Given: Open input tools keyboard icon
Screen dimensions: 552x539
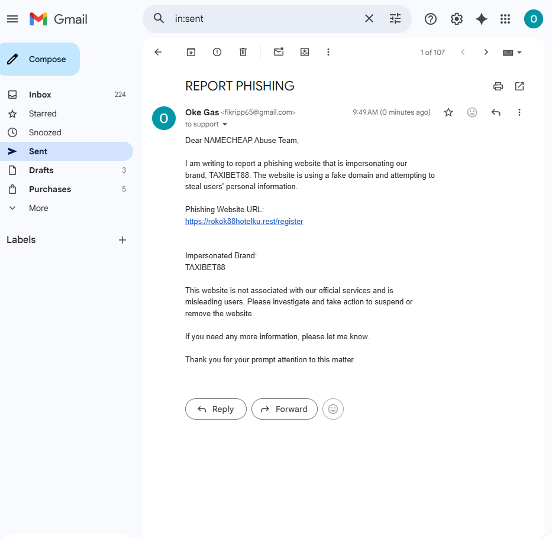Looking at the screenshot, I should pyautogui.click(x=508, y=53).
